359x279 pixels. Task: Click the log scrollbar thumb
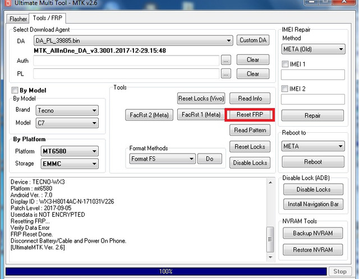pyautogui.click(x=270, y=239)
